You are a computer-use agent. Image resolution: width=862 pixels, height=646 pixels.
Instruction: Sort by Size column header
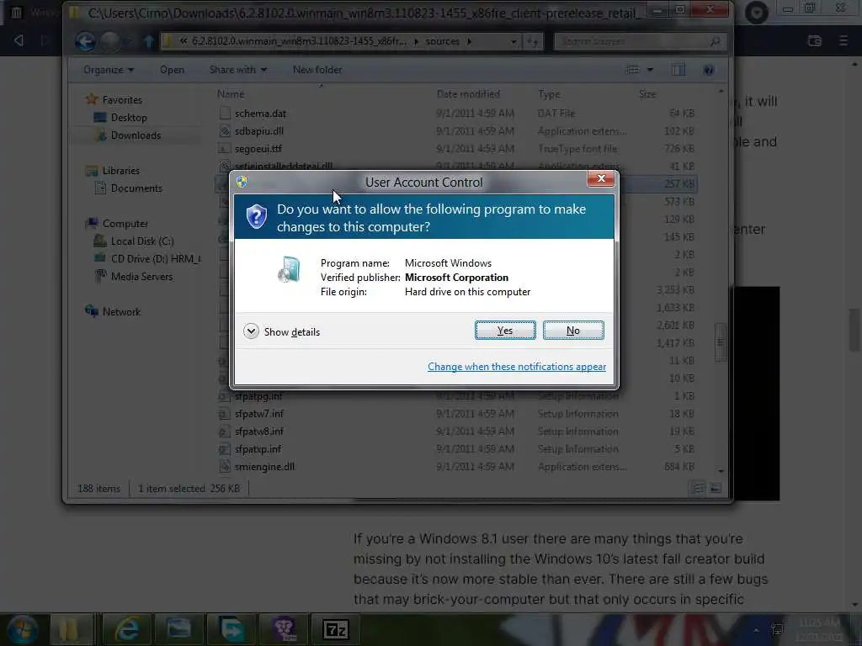pyautogui.click(x=647, y=94)
